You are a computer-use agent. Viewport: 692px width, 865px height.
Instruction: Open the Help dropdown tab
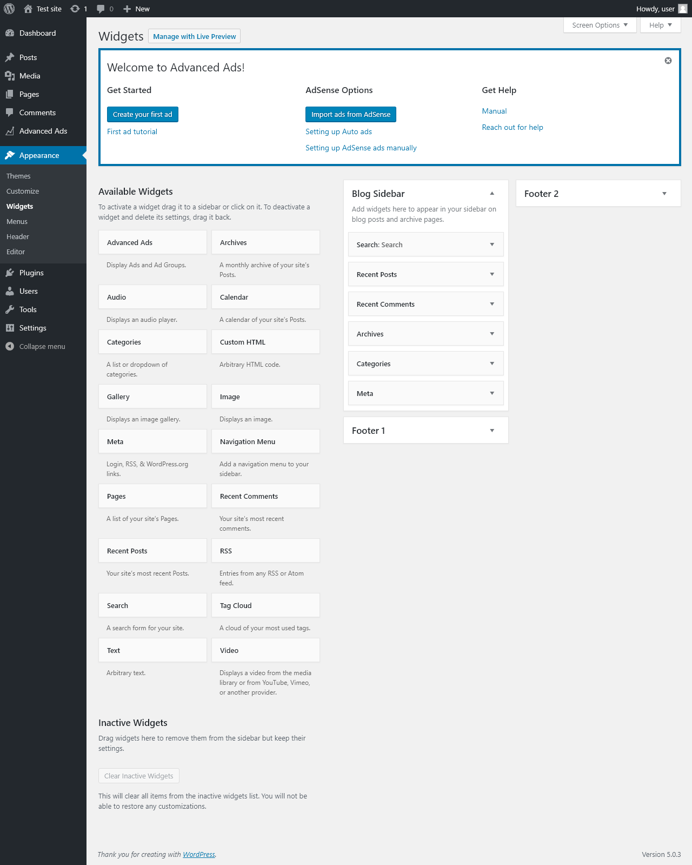661,25
